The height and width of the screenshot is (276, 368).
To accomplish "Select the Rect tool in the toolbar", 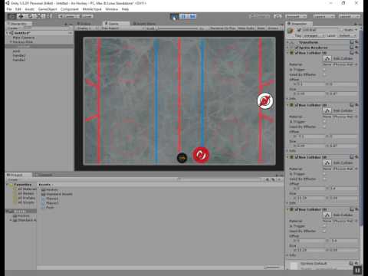I will click(x=48, y=16).
